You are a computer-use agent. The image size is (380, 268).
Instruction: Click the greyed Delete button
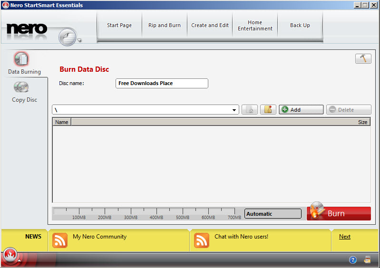[x=349, y=110]
